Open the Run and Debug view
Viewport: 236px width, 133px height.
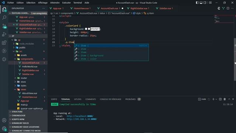pos(4,34)
